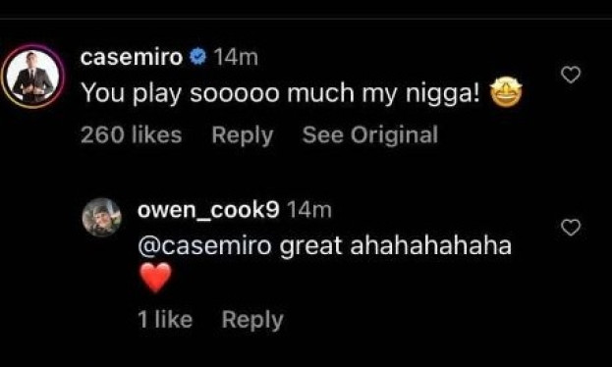View who gave the 1 like
This screenshot has width=612, height=367.
click(165, 320)
